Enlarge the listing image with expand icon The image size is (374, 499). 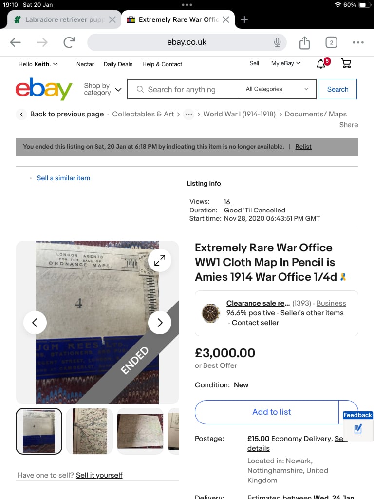pyautogui.click(x=160, y=260)
